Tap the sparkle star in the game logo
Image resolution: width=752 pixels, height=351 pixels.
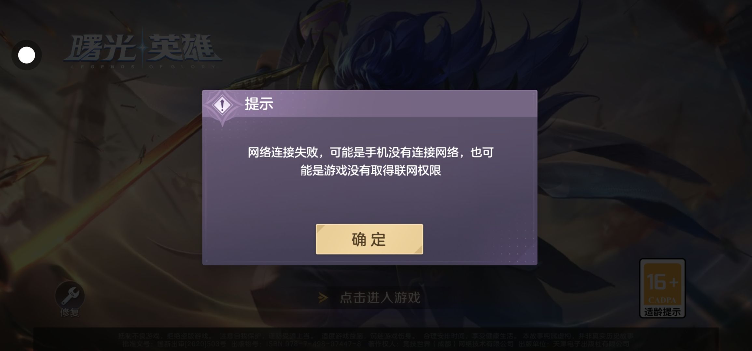pos(143,47)
